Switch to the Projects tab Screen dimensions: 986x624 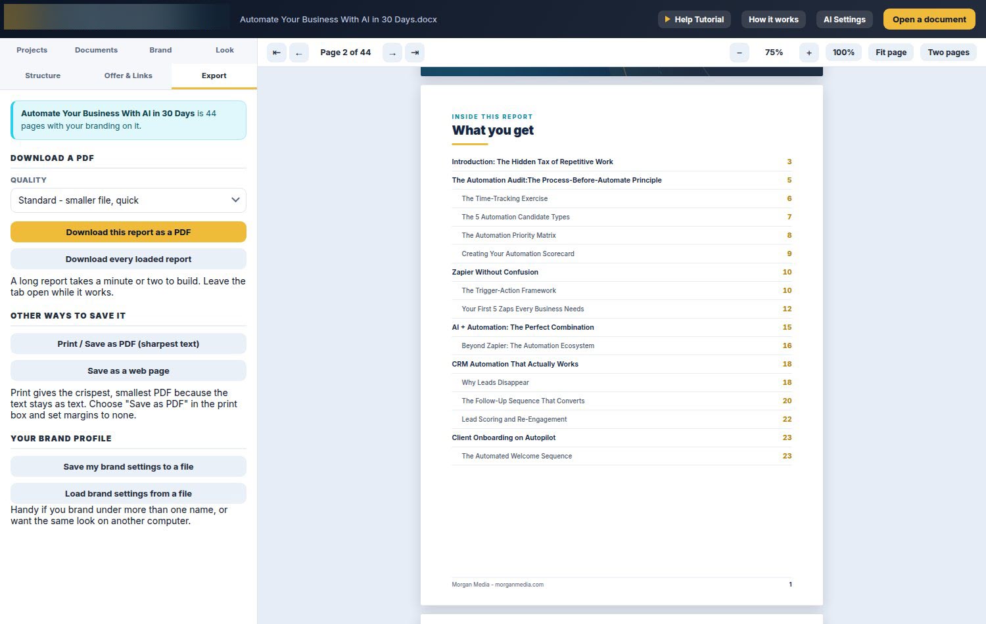pyautogui.click(x=32, y=50)
